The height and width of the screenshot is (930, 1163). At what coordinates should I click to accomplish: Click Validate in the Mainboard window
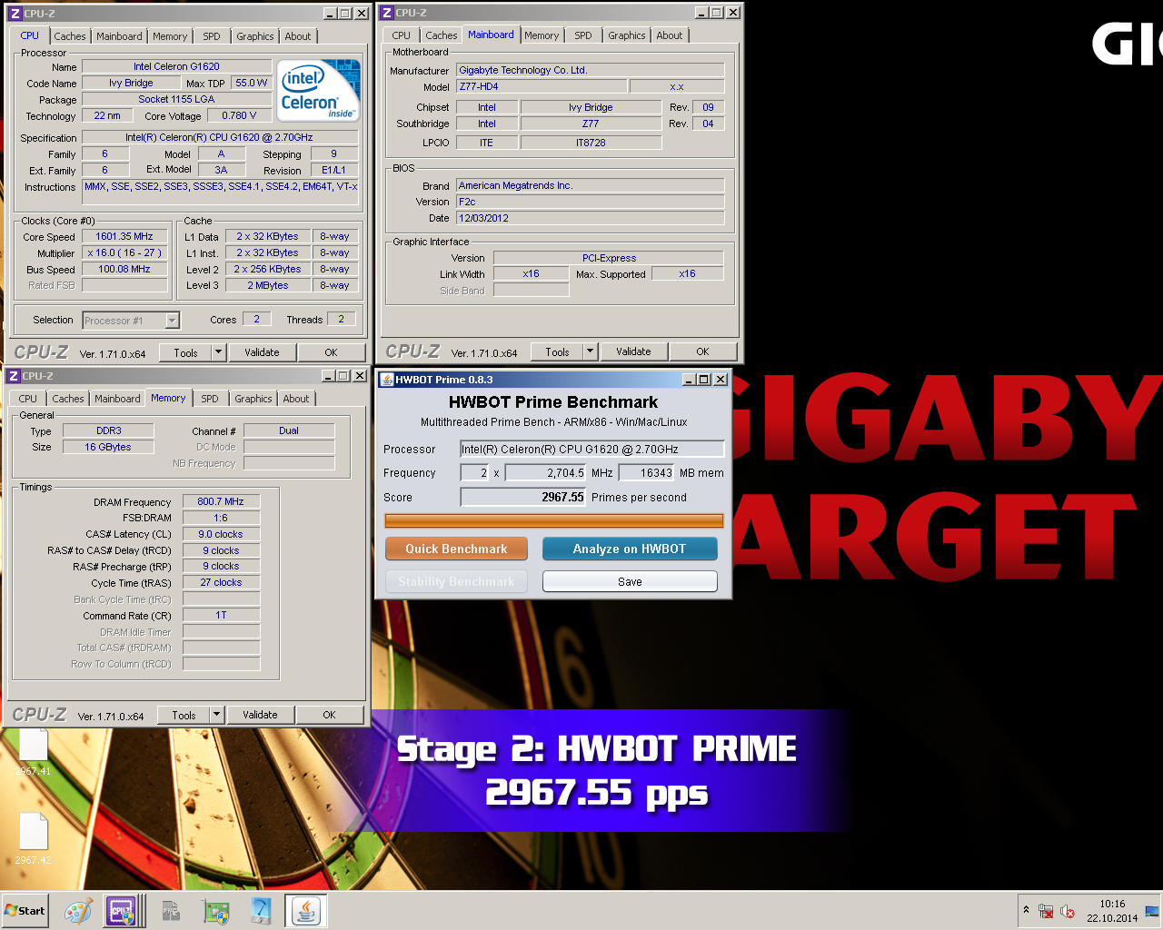[x=633, y=351]
